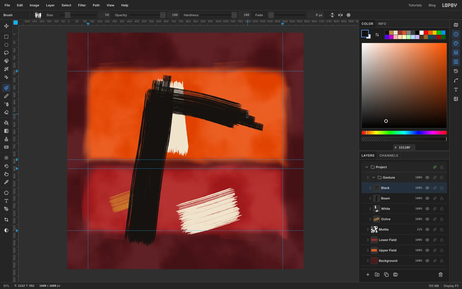The width and height of the screenshot is (462, 289).
Task: Hide the Mottle layer
Action: click(427, 229)
